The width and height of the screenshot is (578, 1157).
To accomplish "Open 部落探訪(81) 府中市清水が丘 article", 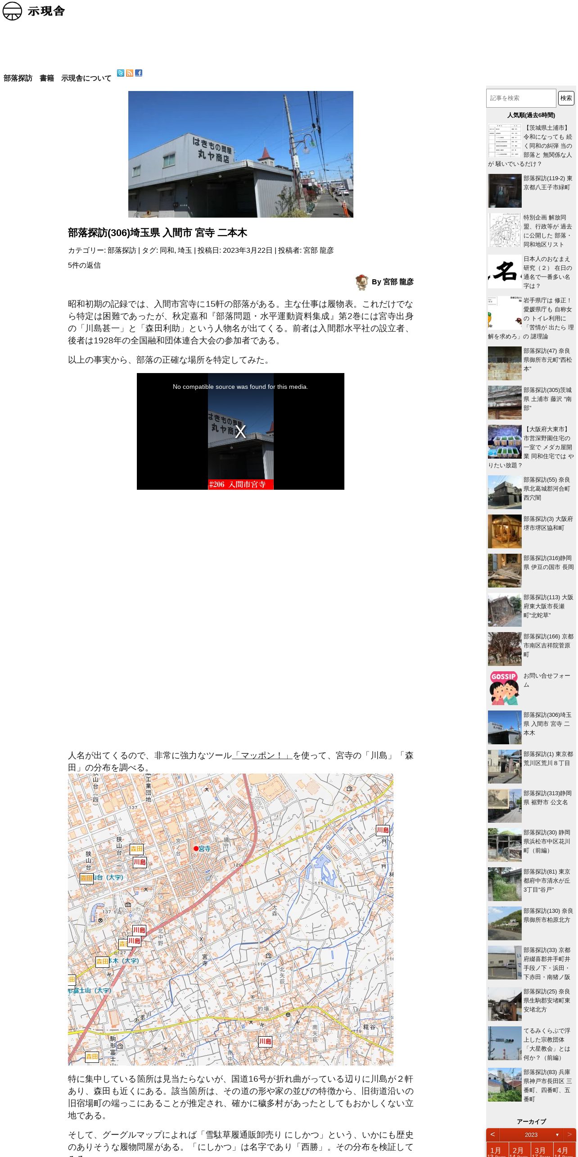I will point(531,884).
